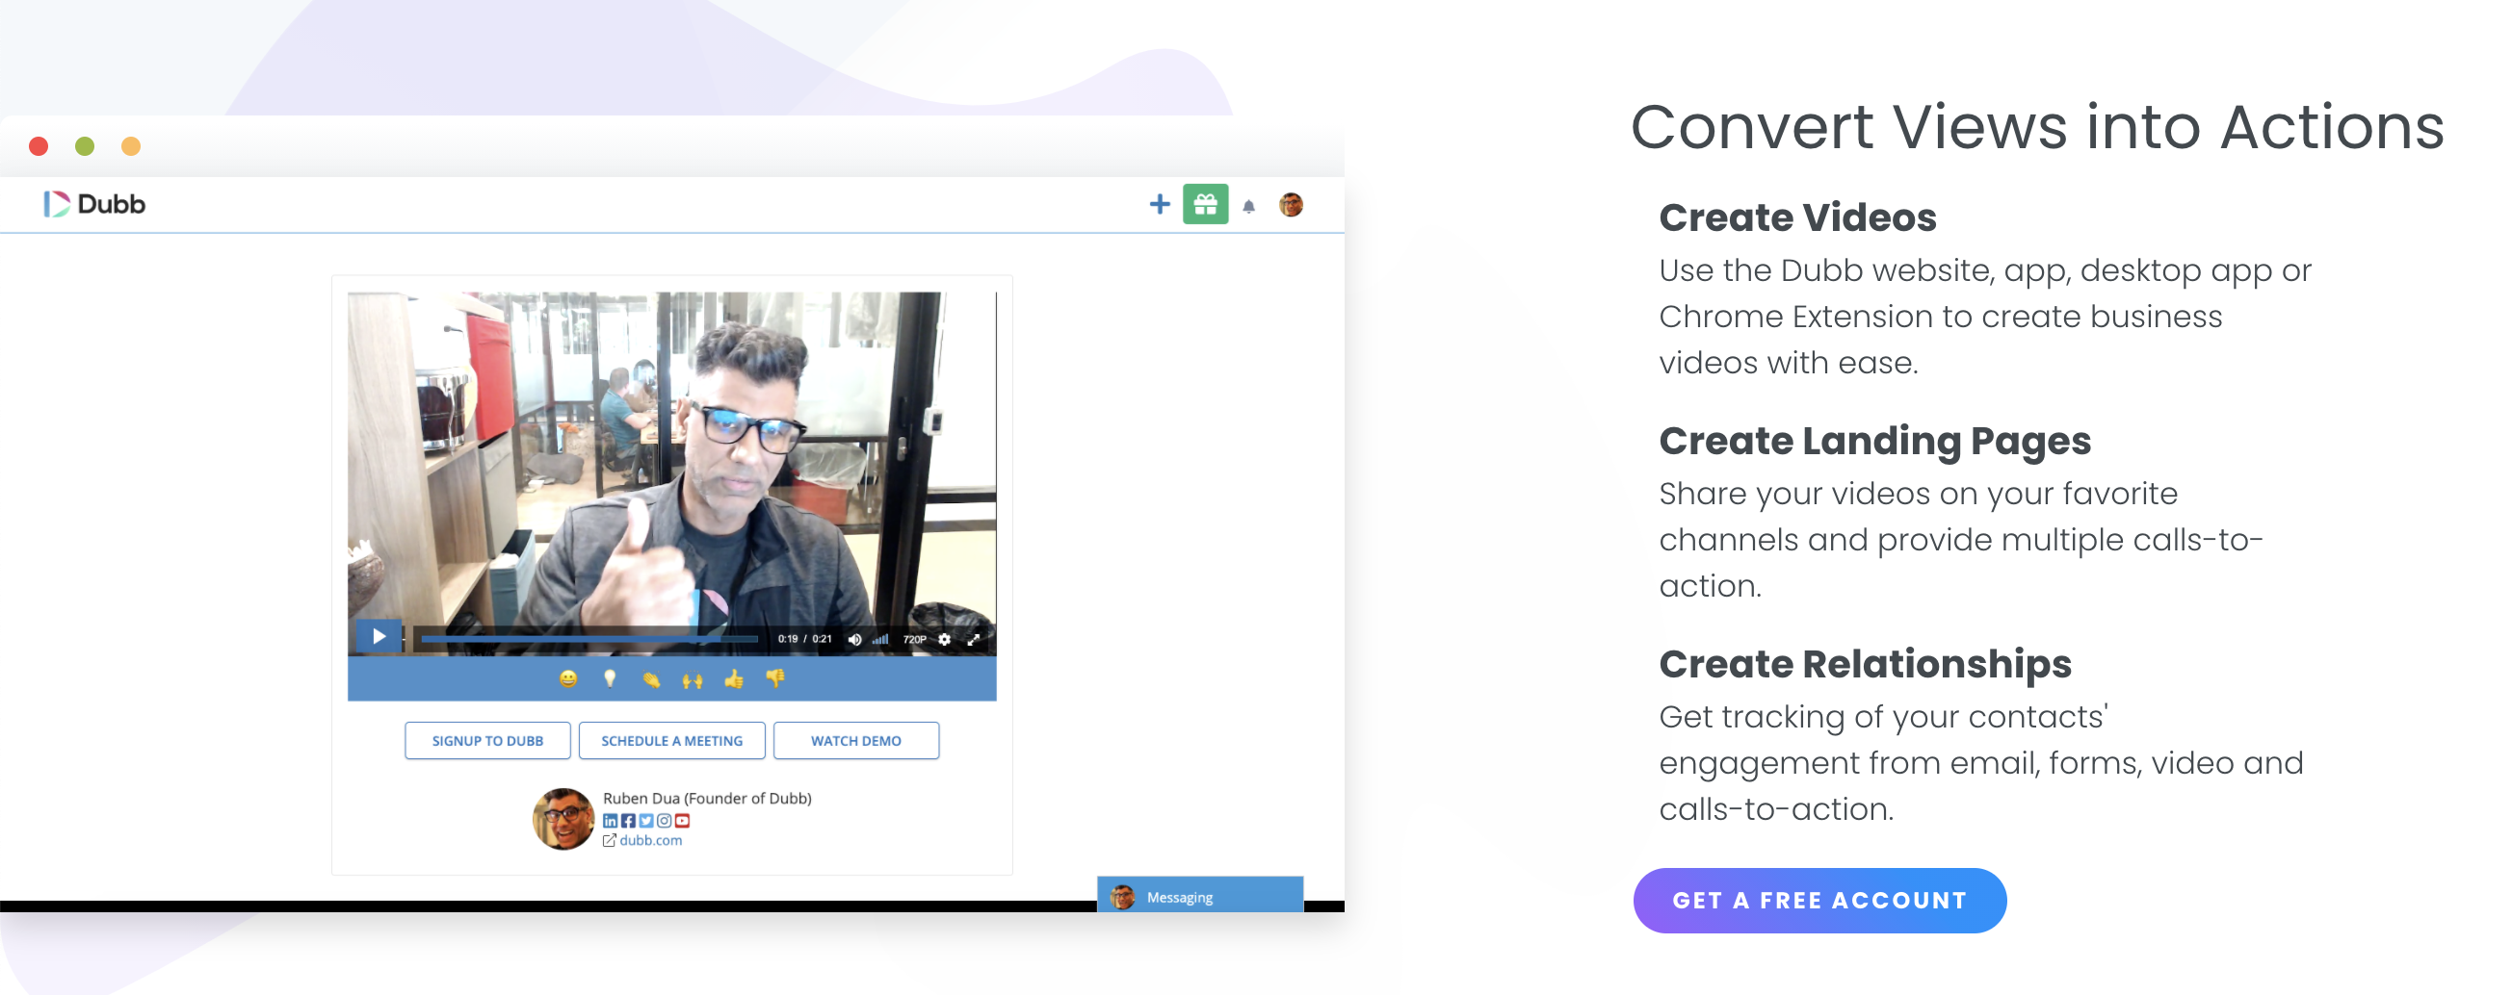2512x995 pixels.
Task: React with the raised hands emoji
Action: coord(693,679)
